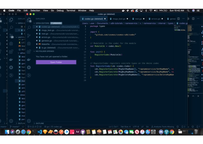203x144 pixels.
Task: Collapse the OPEN EDITORS section
Action: [42, 23]
